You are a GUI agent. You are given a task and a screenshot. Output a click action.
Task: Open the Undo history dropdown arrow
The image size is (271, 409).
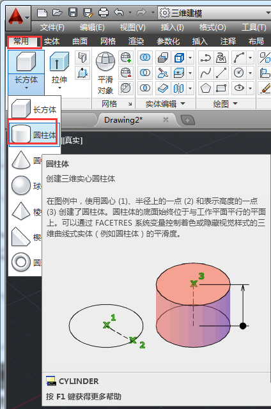coord(130,12)
